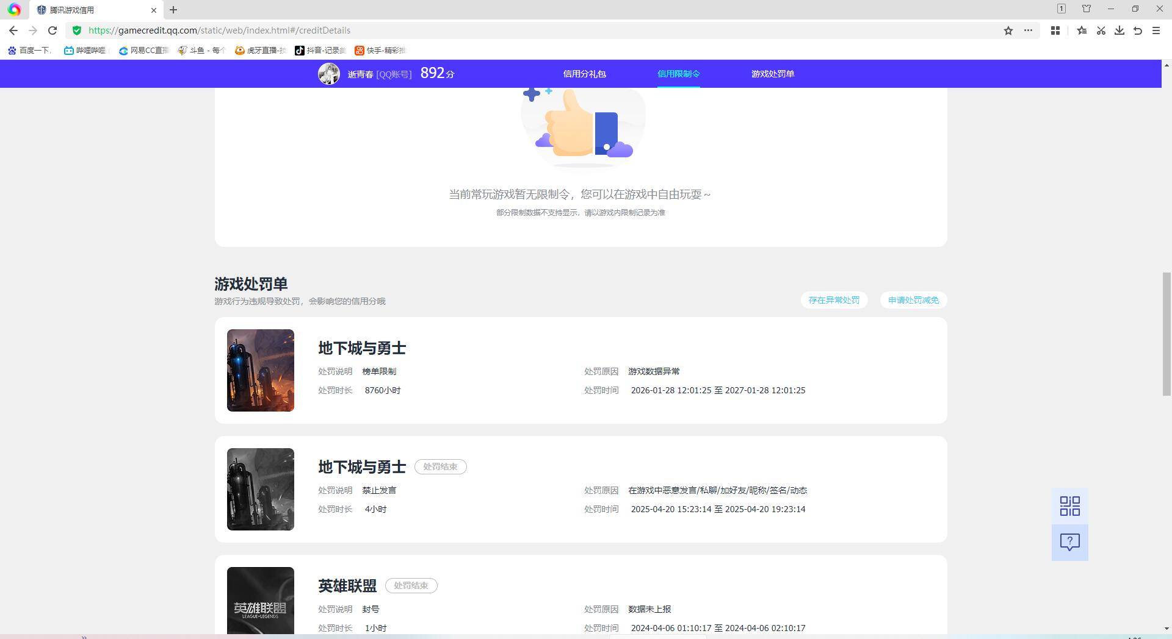Image resolution: width=1172 pixels, height=639 pixels.
Task: Click the floating help question mark icon
Action: point(1069,542)
